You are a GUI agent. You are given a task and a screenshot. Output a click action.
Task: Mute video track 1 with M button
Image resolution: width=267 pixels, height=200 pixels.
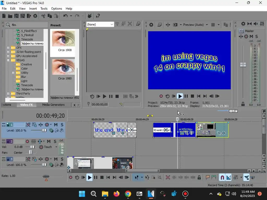pyautogui.click(x=56, y=125)
